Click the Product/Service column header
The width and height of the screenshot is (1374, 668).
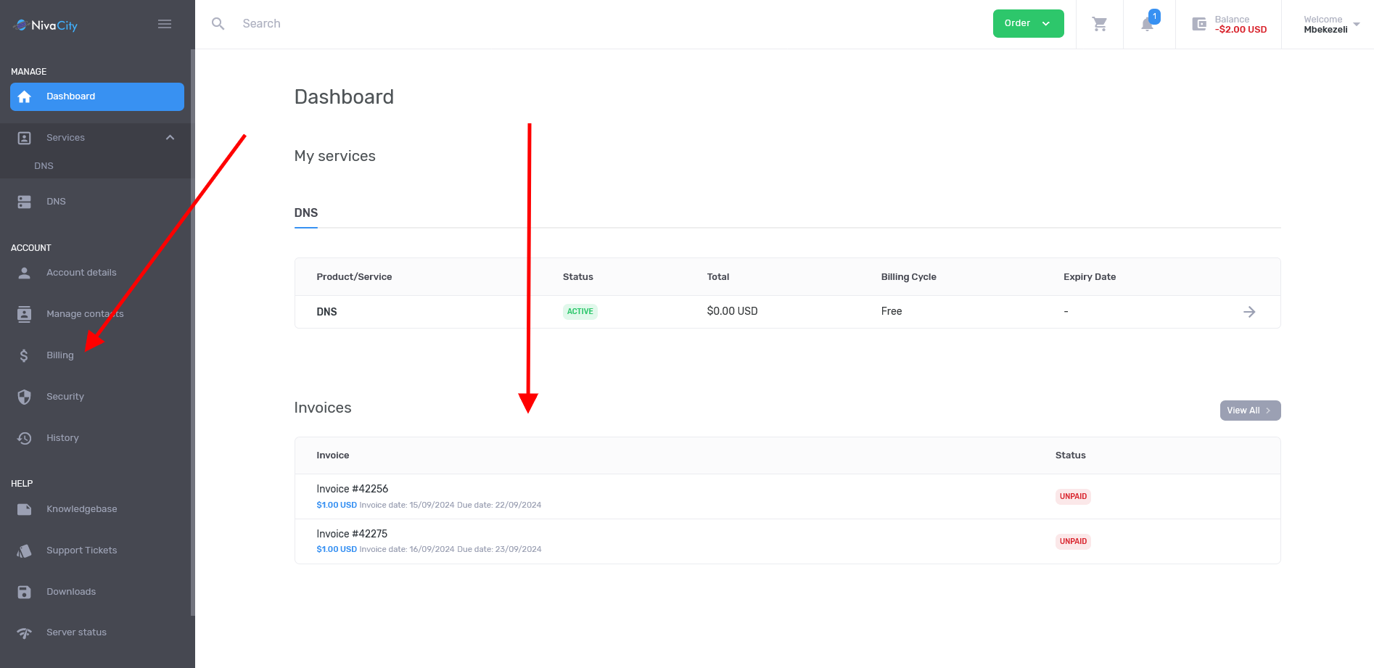coord(354,277)
